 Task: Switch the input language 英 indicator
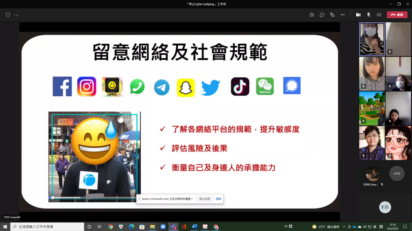(x=375, y=227)
